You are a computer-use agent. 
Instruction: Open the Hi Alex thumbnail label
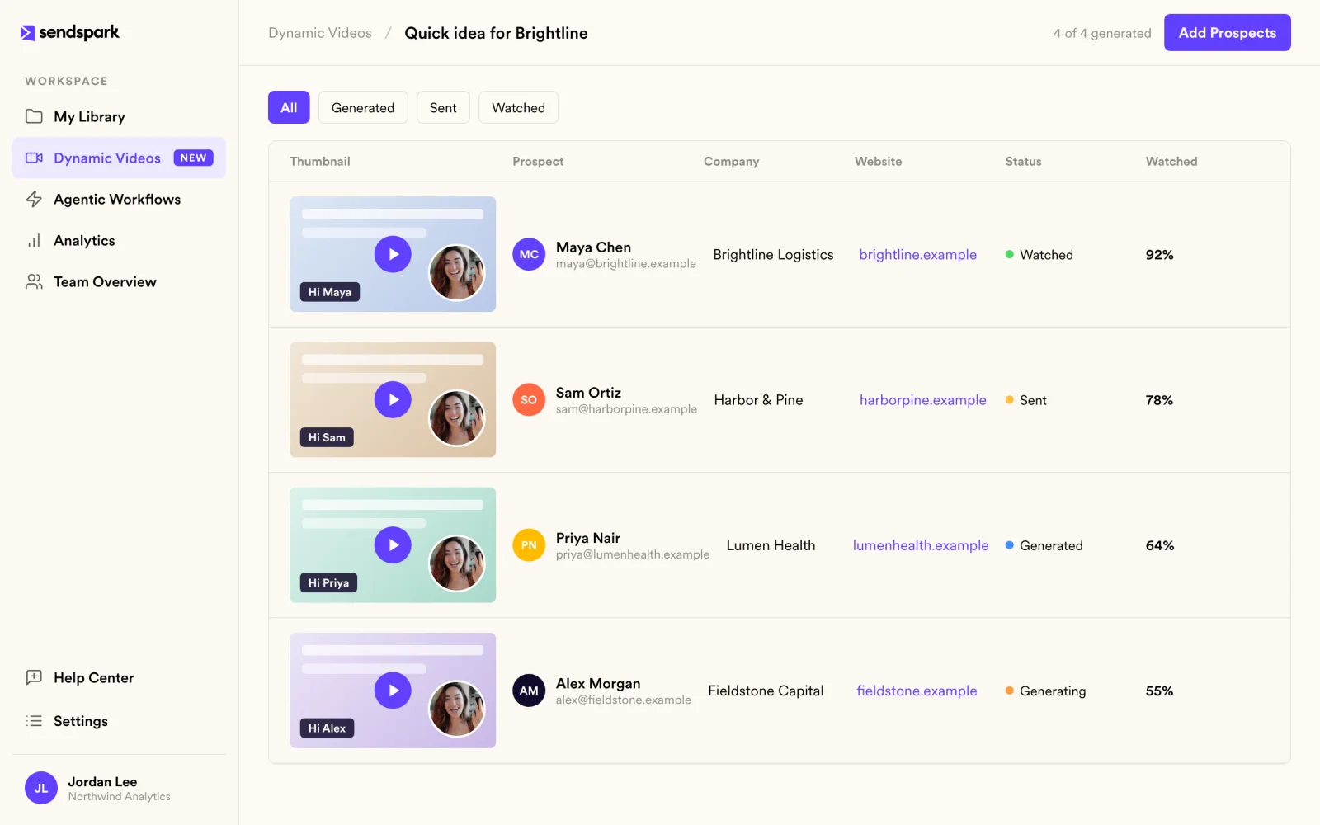(x=327, y=728)
